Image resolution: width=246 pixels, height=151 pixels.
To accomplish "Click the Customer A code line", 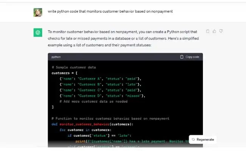I will coord(100,79).
